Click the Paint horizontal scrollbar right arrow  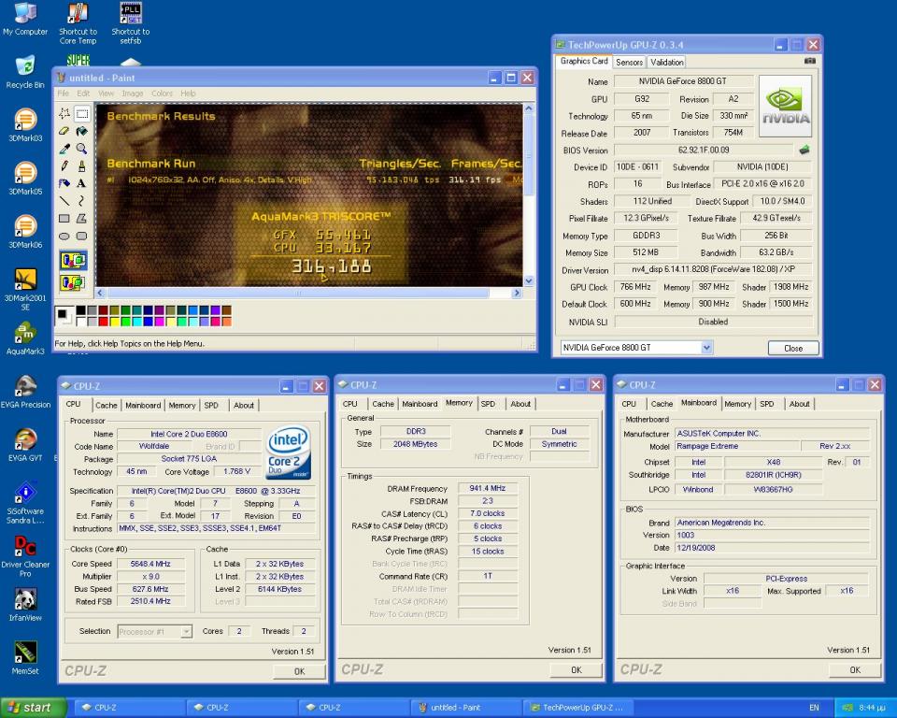click(517, 294)
